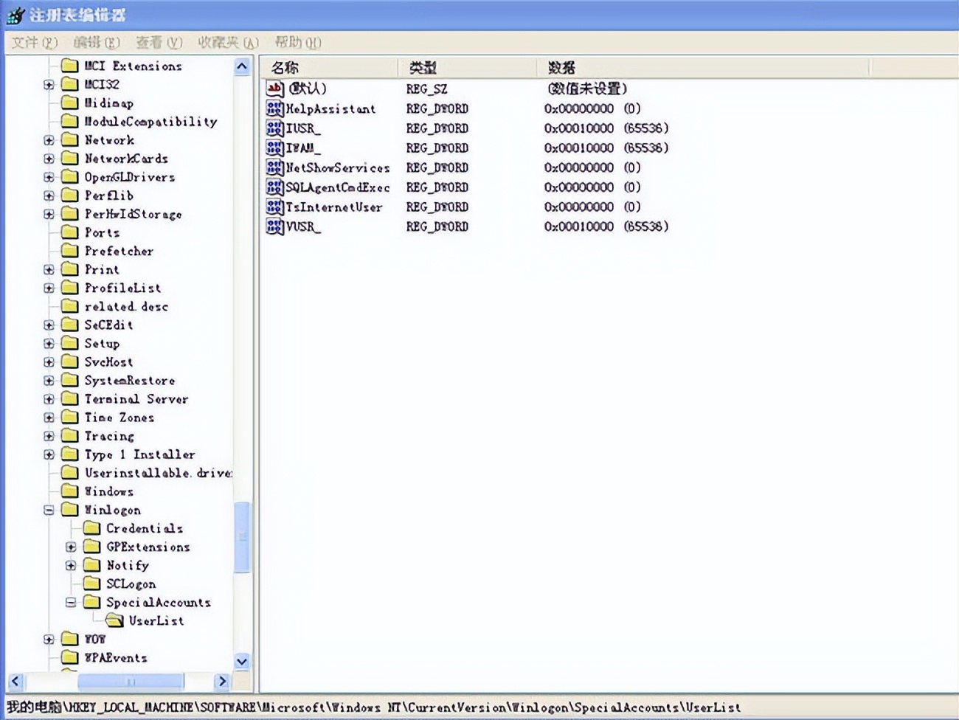The image size is (959, 720).
Task: Click the REG_SZ icon beside (默认)
Action: coord(274,89)
